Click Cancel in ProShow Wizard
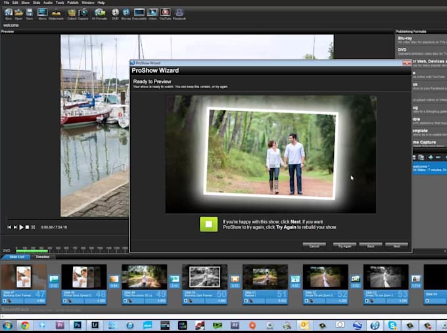The width and height of the screenshot is (447, 333). [x=314, y=246]
